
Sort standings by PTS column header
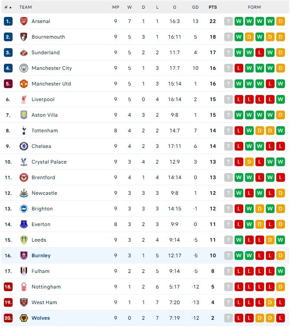[x=213, y=7]
